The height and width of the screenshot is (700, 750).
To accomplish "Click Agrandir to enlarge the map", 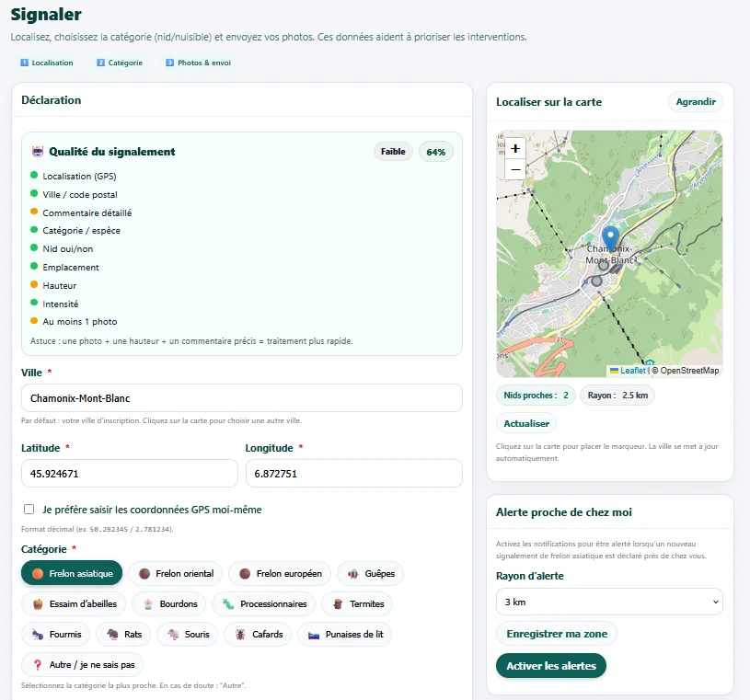I will pos(695,102).
